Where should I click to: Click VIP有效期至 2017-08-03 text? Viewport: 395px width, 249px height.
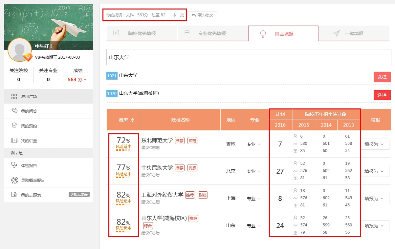(x=57, y=57)
